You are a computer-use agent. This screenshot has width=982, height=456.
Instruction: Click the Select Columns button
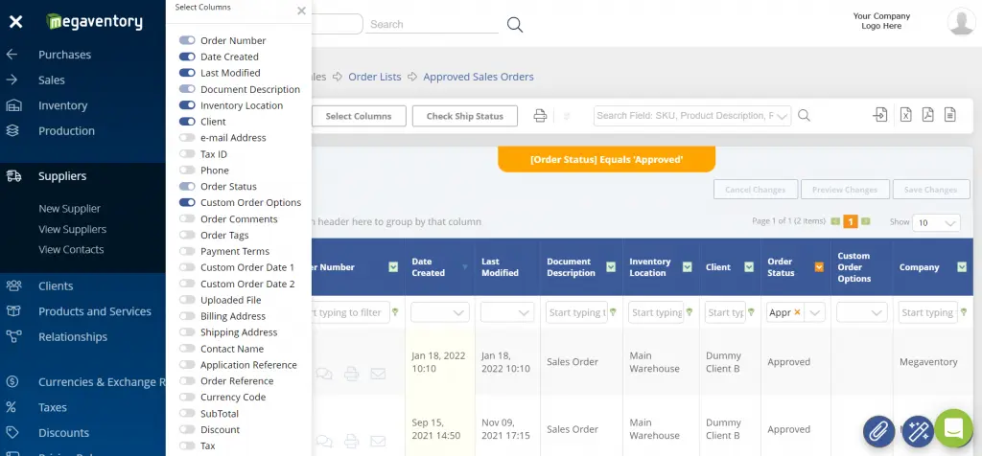359,116
